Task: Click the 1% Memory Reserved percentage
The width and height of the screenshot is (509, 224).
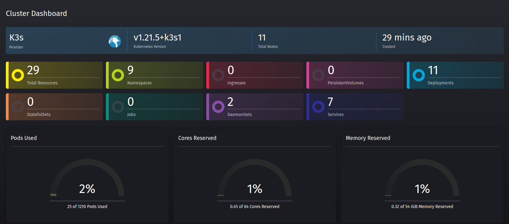Action: [422, 189]
